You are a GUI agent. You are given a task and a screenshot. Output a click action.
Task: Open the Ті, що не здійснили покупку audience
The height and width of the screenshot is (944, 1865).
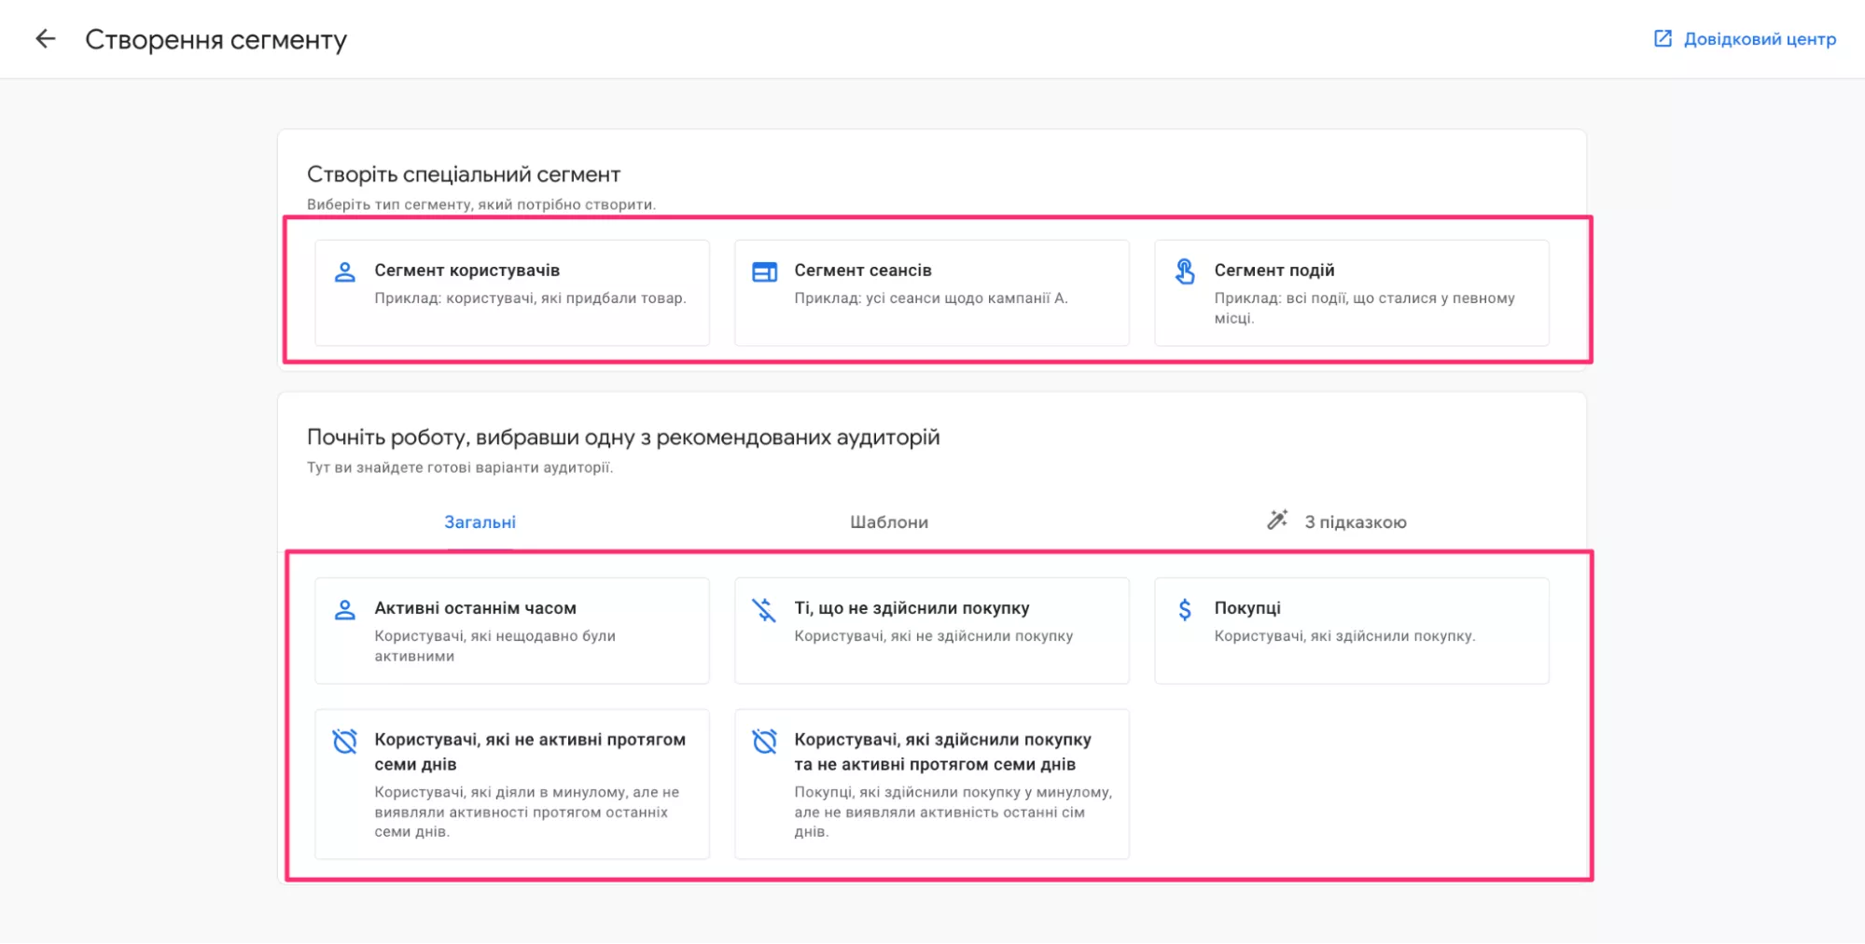pos(931,630)
